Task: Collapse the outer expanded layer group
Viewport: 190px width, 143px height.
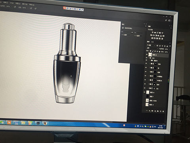Action: pos(149,58)
